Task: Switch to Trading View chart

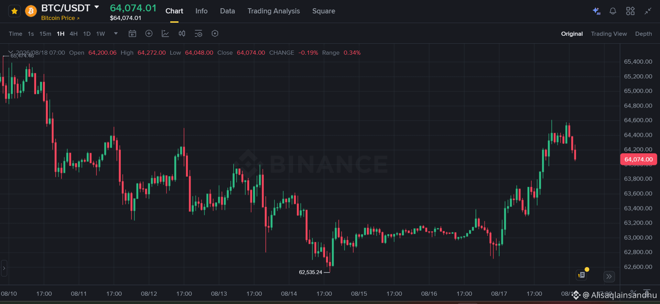Action: tap(609, 34)
